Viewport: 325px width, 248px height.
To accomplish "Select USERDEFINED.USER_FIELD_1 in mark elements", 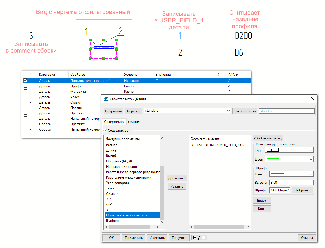I will [x=218, y=145].
